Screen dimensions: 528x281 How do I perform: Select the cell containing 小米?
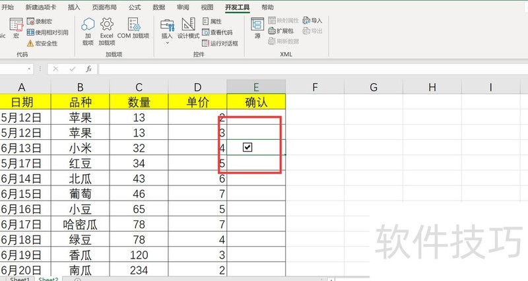point(80,147)
